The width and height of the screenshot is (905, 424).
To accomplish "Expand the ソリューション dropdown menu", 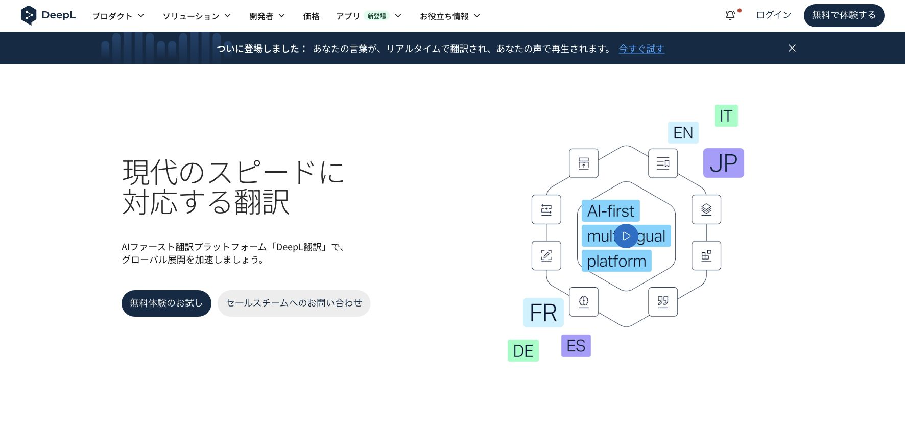I will coord(197,16).
